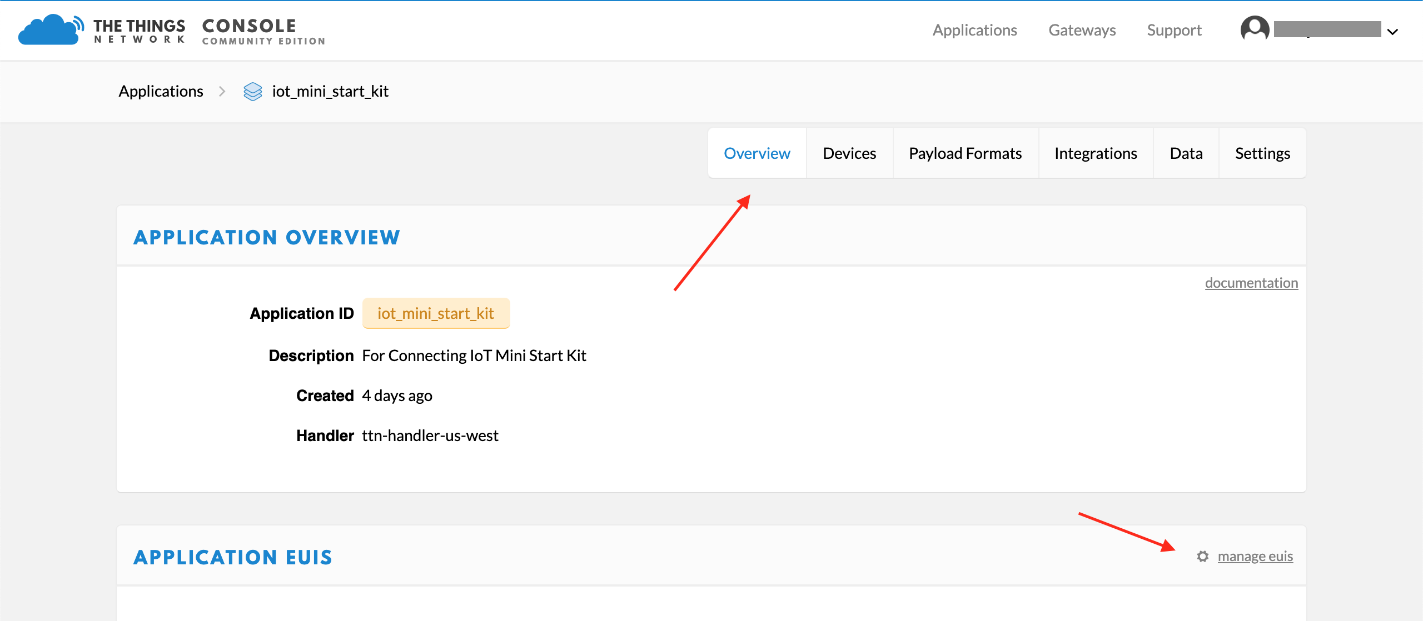The width and height of the screenshot is (1423, 621).
Task: Open the redacted username menu
Action: [x=1327, y=29]
